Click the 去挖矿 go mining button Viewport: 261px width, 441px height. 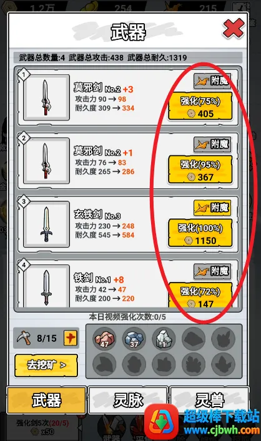point(46,365)
